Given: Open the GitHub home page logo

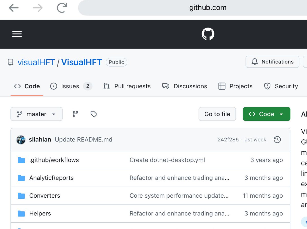Looking at the screenshot, I should pos(208,34).
